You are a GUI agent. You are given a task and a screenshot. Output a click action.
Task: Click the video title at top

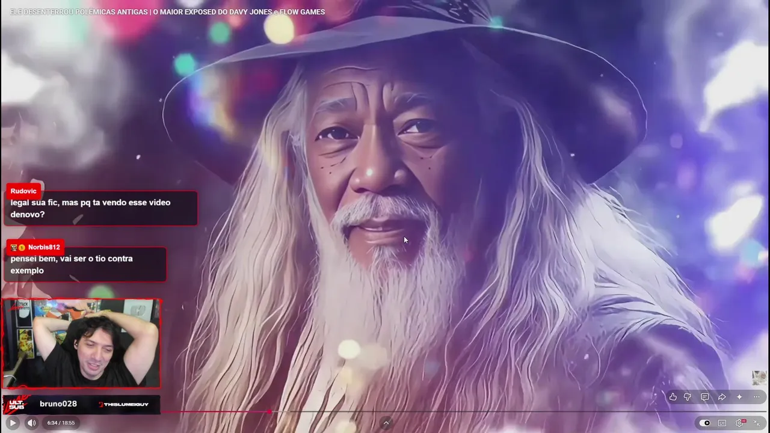coord(167,12)
